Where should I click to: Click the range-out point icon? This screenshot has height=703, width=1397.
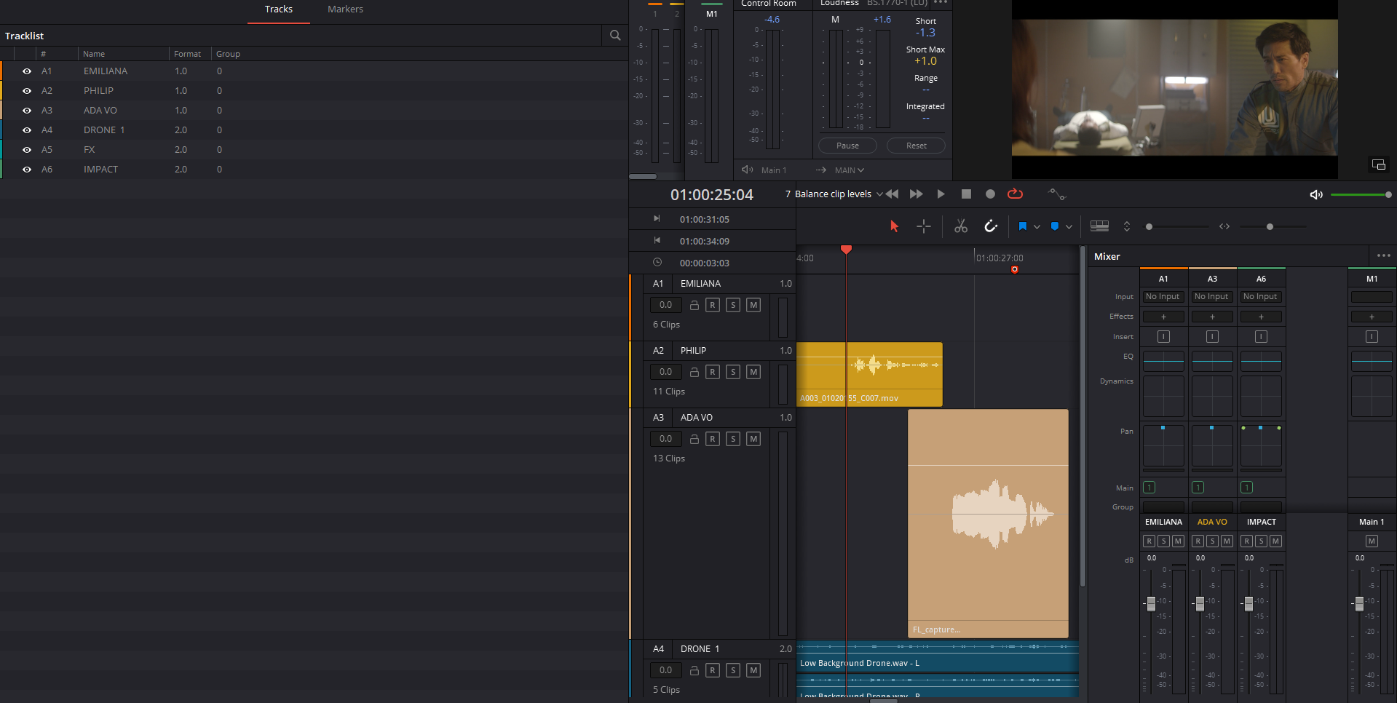click(657, 240)
